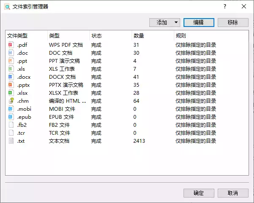This screenshot has width=254, height=203.
Task: Open the 添加 dropdown arrow
Action: coord(176,22)
